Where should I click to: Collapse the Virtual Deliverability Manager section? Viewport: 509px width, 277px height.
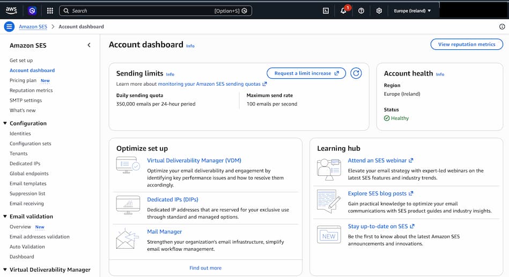click(5, 269)
